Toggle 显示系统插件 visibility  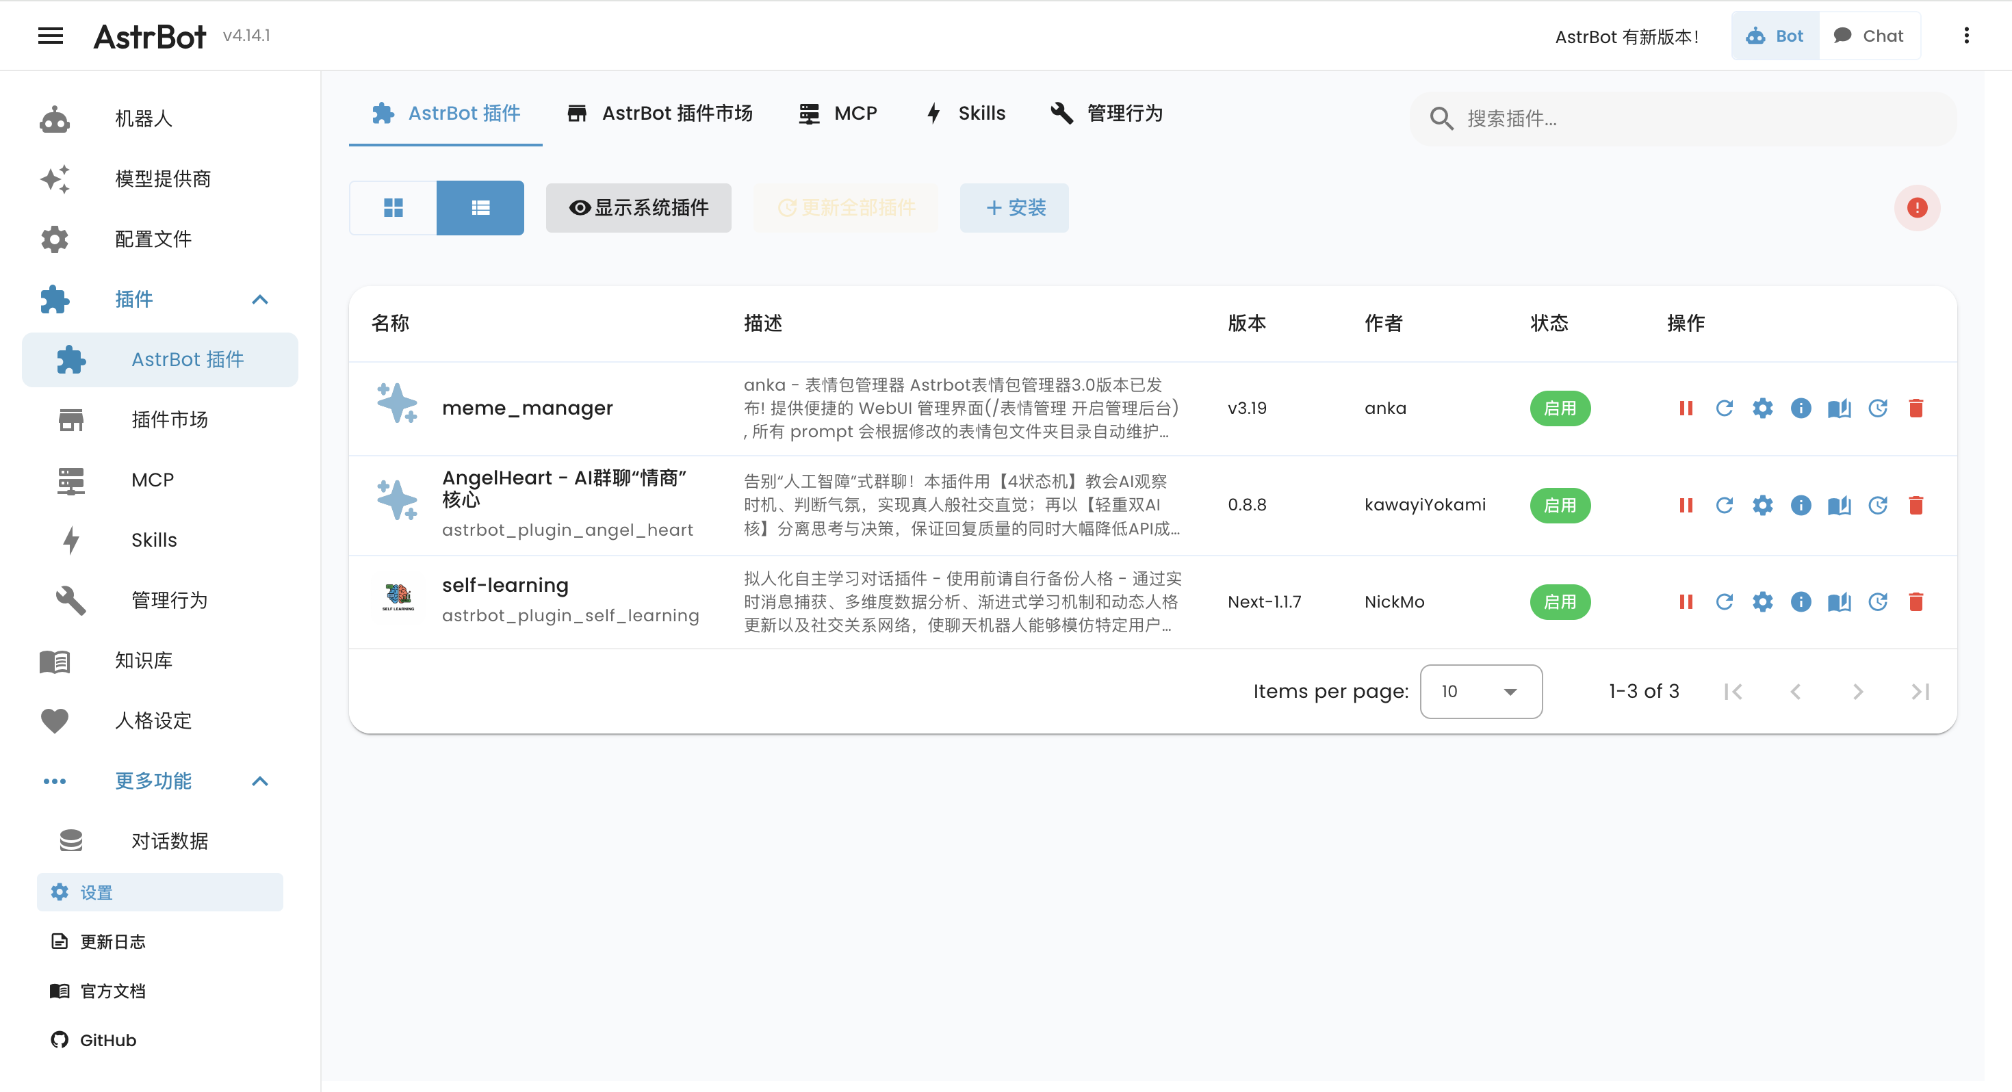(638, 208)
